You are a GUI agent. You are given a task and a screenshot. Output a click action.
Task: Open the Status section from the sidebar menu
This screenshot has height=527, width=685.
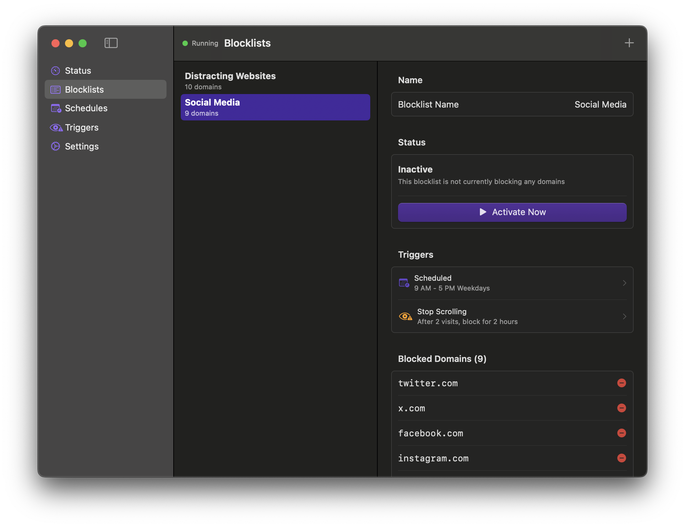(78, 70)
